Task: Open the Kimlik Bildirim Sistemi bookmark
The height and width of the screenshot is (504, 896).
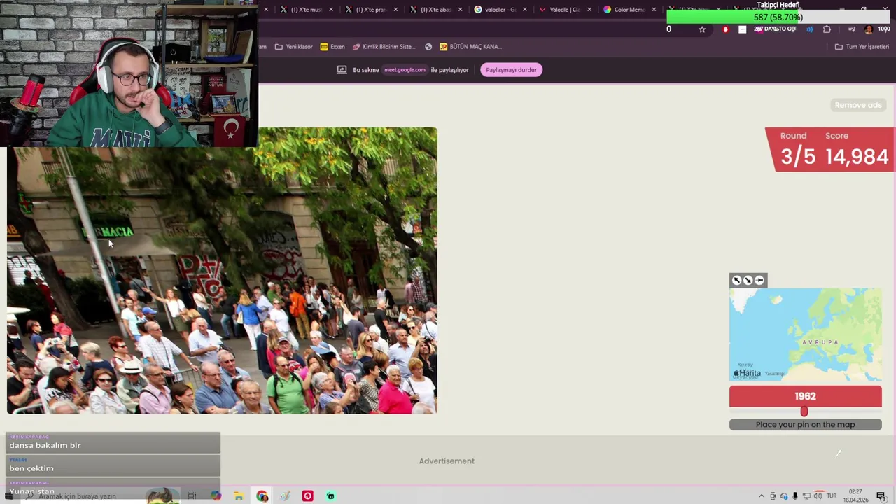Action: (x=384, y=47)
